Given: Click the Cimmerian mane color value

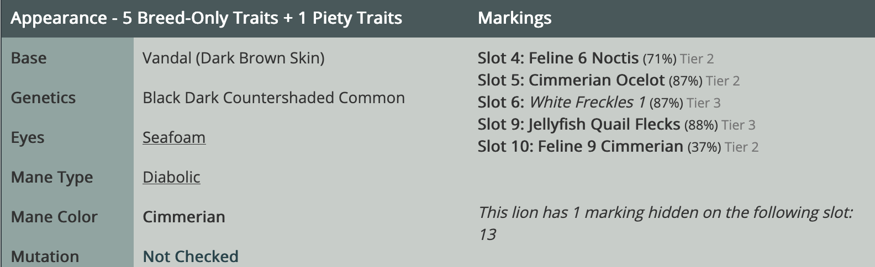Looking at the screenshot, I should [184, 217].
